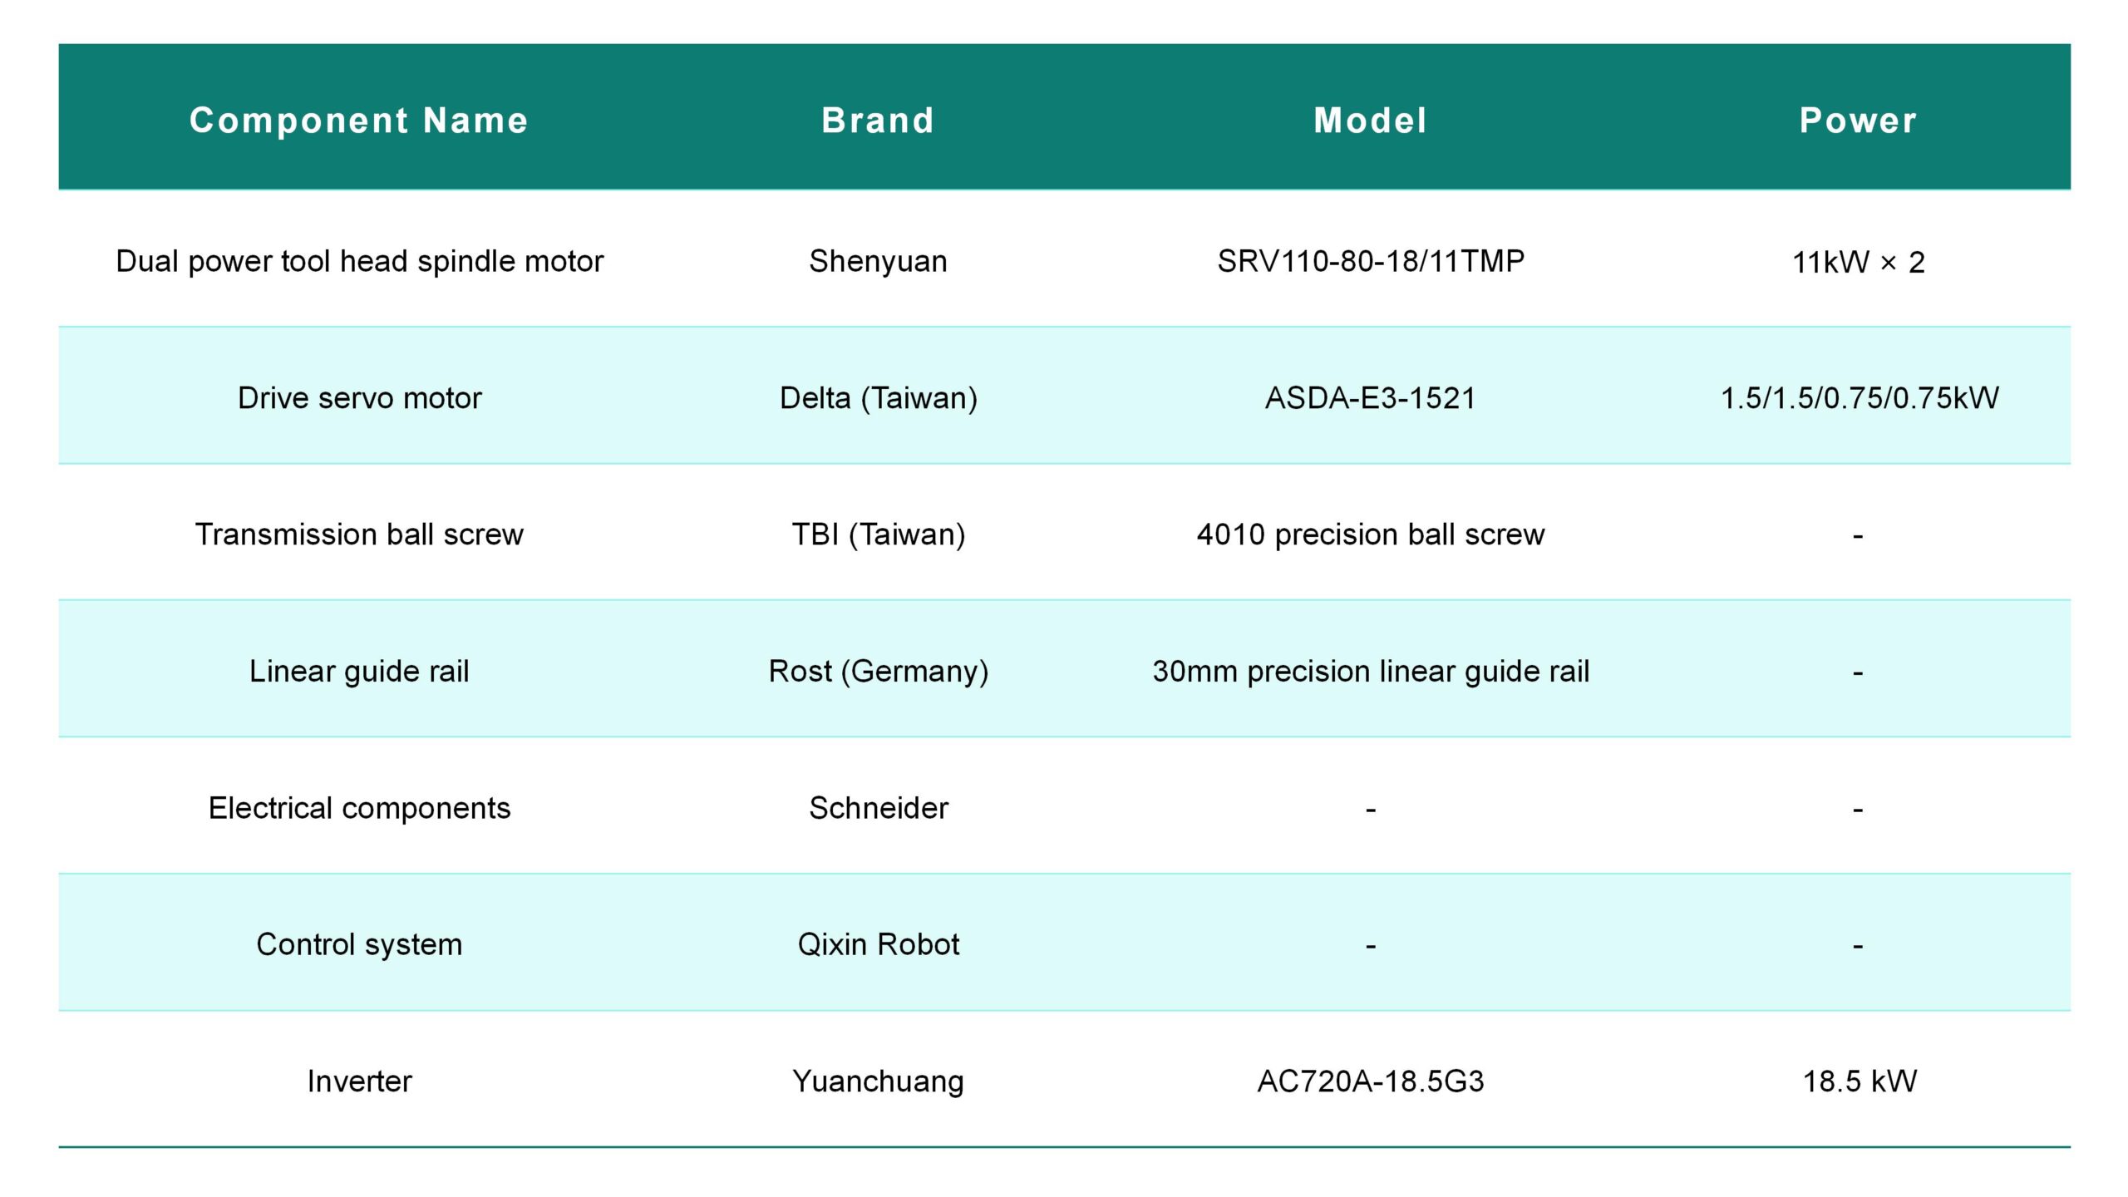The image size is (2128, 1197).
Task: Click the ASDA-E3-1521 model cell
Action: pyautogui.click(x=1370, y=397)
